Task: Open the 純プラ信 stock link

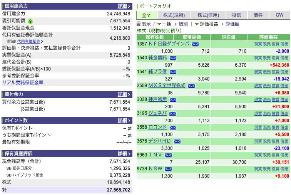Action: pyautogui.click(x=157, y=72)
